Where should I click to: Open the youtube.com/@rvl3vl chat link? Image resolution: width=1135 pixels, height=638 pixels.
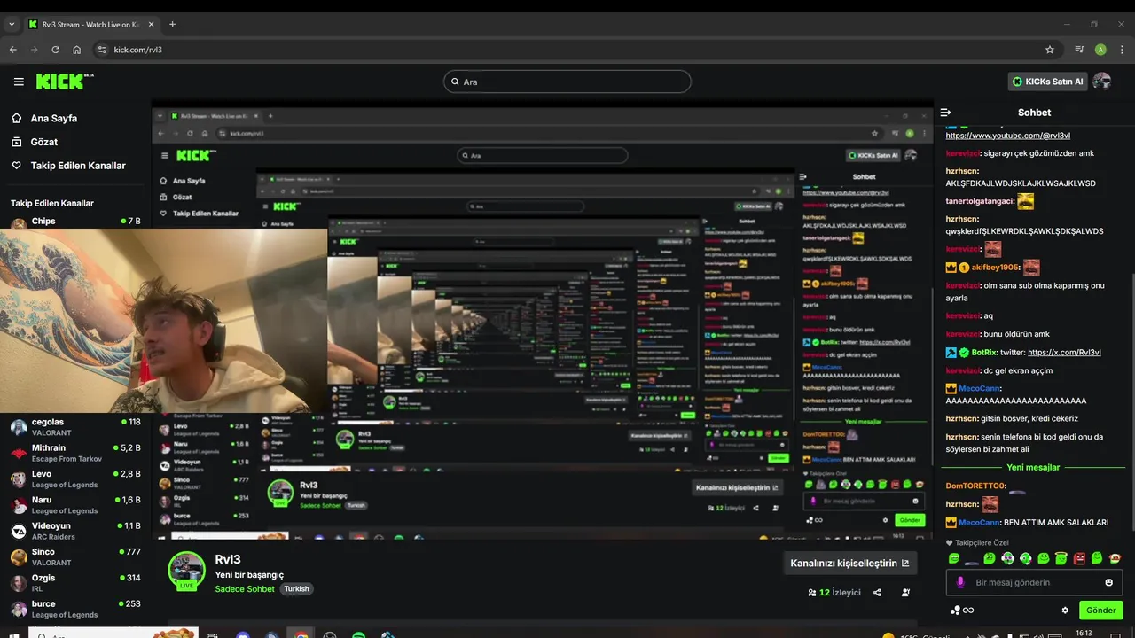[x=1007, y=136]
